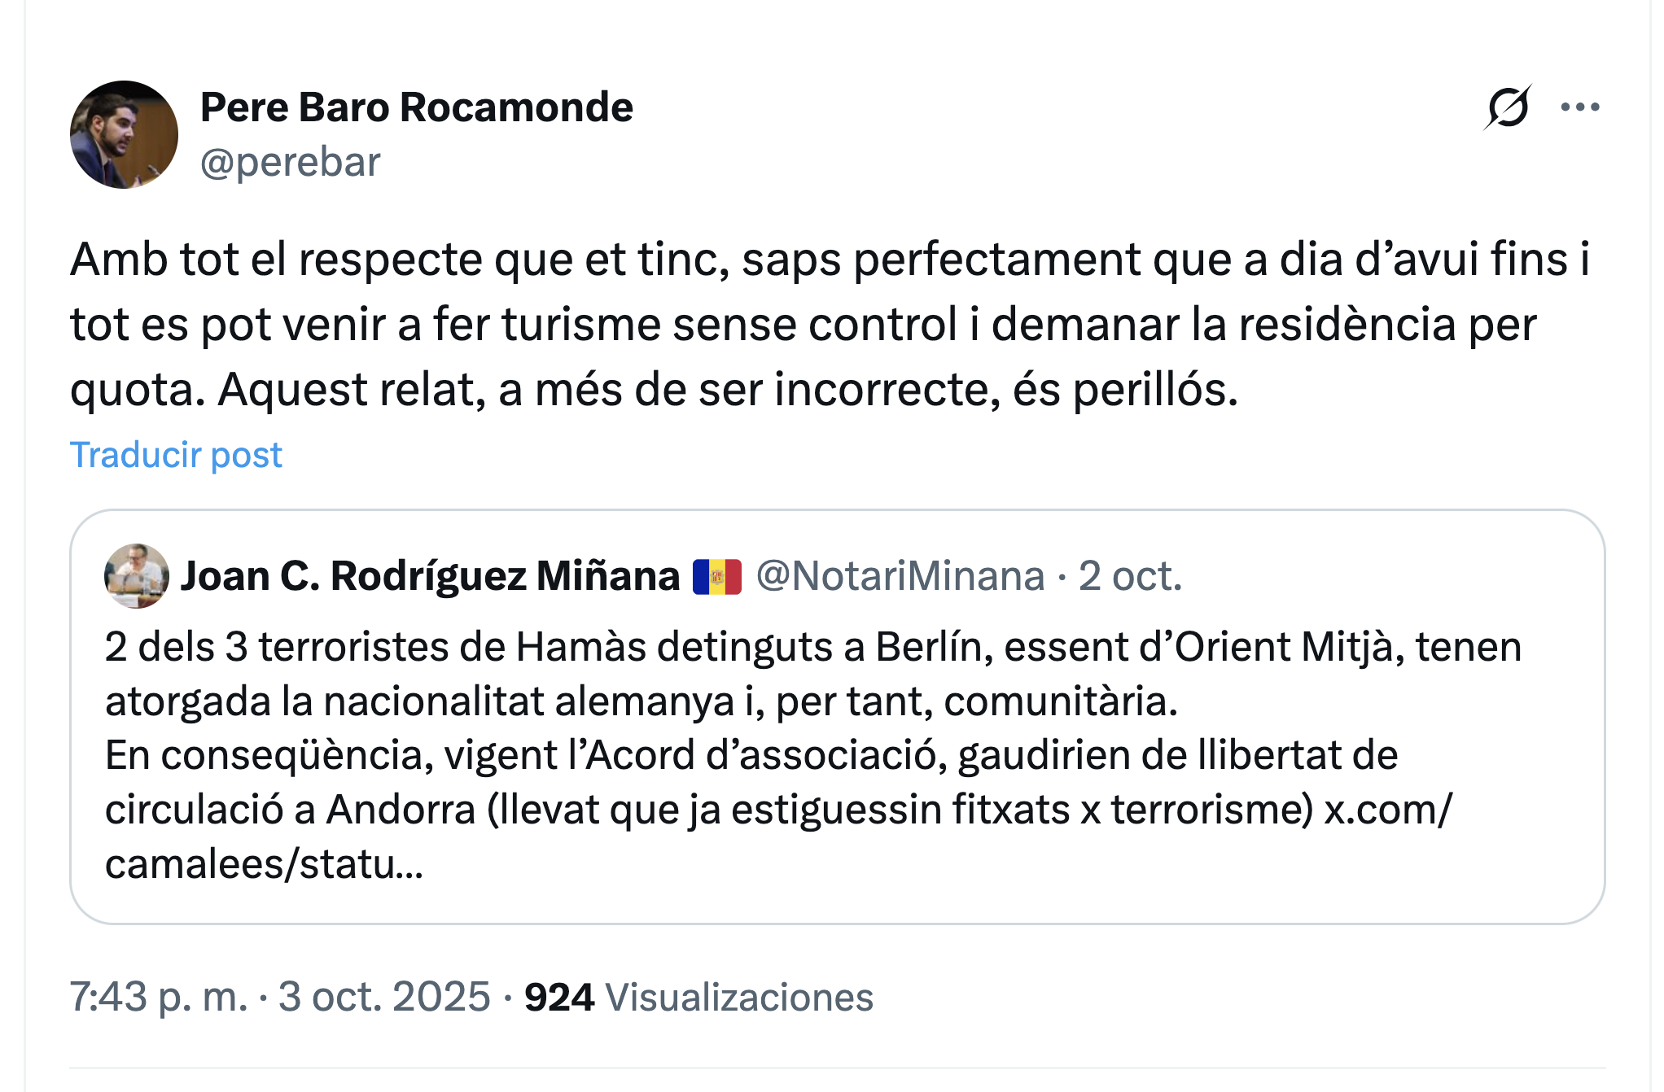This screenshot has width=1664, height=1092.
Task: Open the three-dot more options menu
Action: pos(1580,107)
